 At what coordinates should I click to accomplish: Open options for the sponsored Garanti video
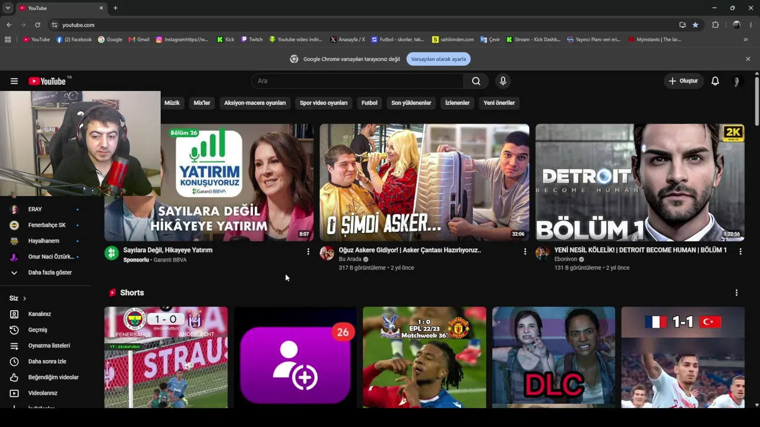point(308,251)
